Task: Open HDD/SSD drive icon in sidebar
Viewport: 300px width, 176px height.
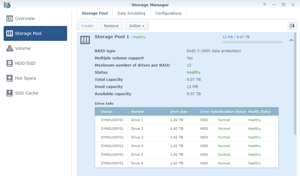Action: [x=10, y=63]
